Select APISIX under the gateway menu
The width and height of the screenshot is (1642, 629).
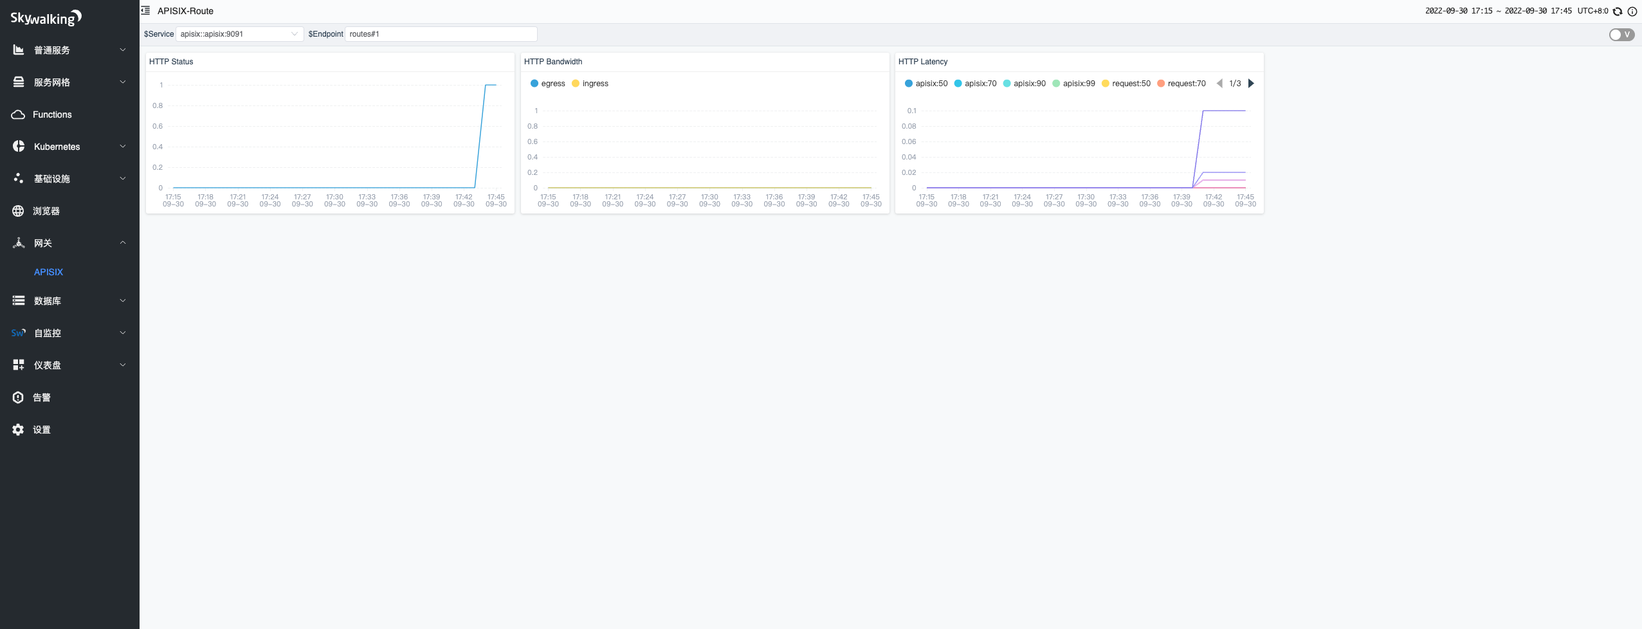point(48,271)
